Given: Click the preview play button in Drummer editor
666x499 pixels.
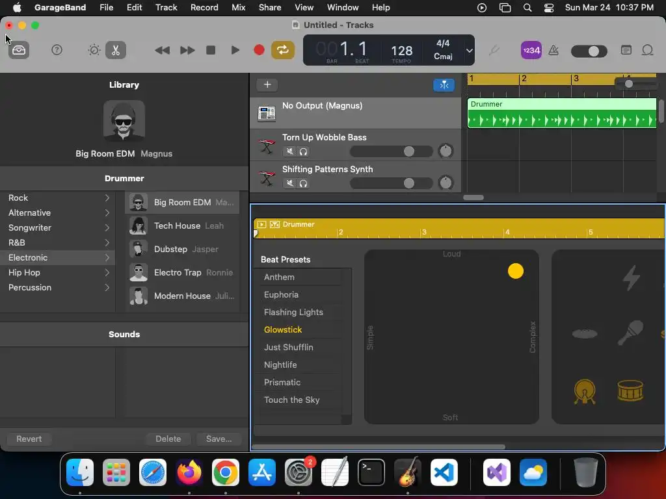Looking at the screenshot, I should click(x=261, y=224).
